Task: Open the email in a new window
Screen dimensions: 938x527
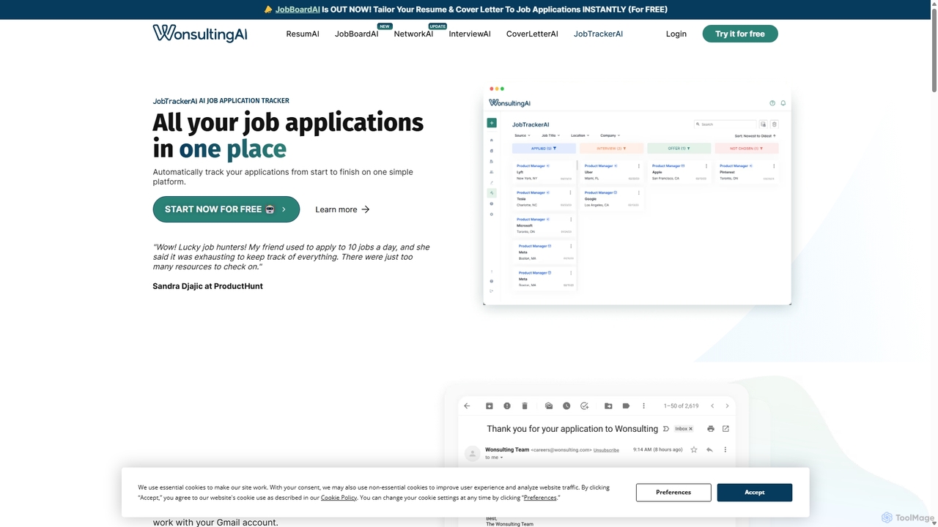Action: [725, 429]
